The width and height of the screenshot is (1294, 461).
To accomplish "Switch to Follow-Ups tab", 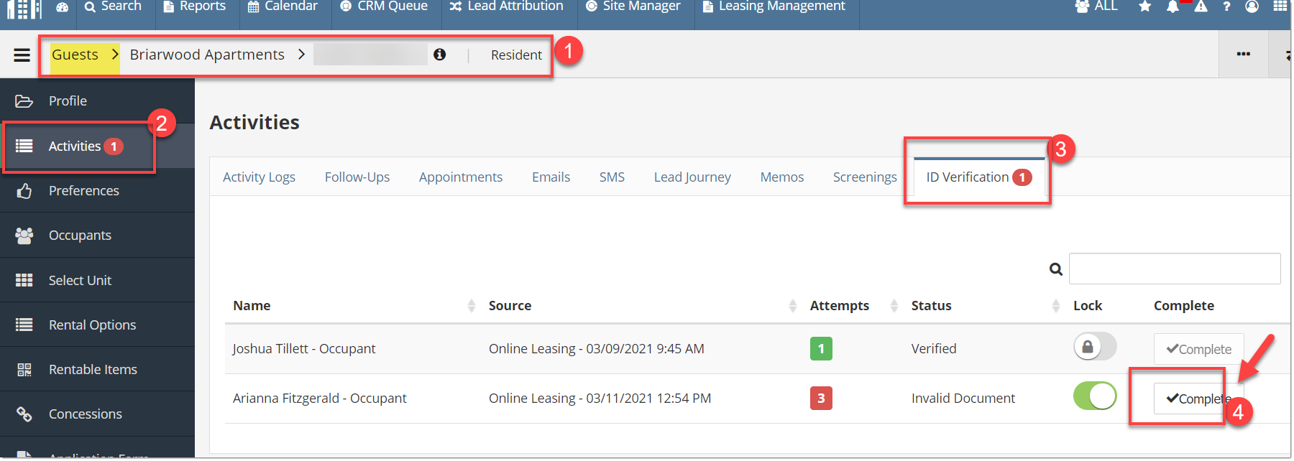I will 357,177.
